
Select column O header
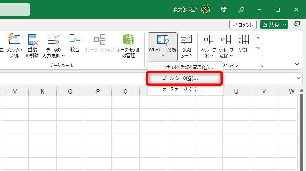click(x=70, y=91)
